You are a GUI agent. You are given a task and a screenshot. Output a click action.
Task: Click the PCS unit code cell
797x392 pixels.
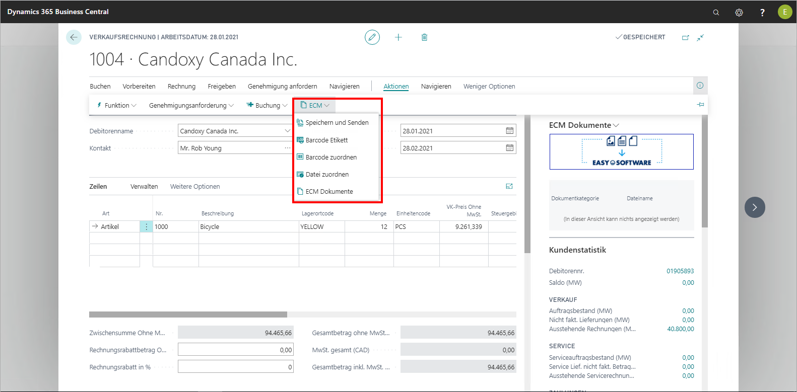417,227
